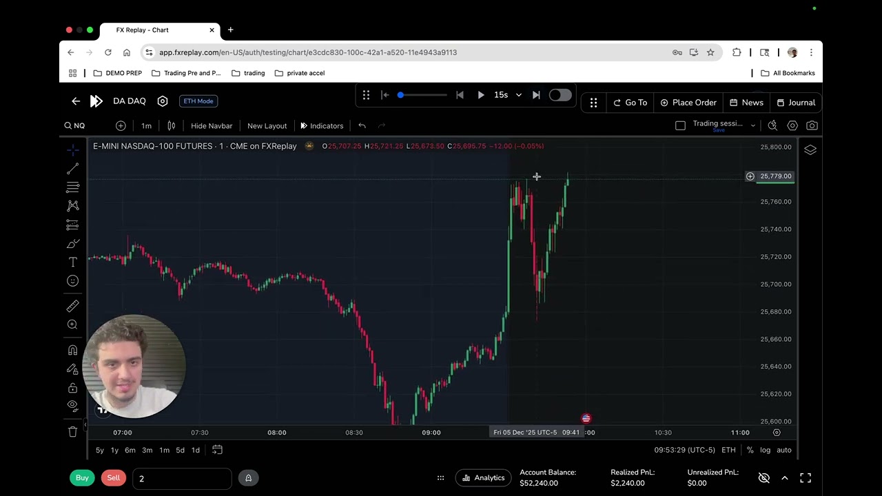This screenshot has width=882, height=496.
Task: Hide all drawings with the eye icon
Action: point(72,406)
